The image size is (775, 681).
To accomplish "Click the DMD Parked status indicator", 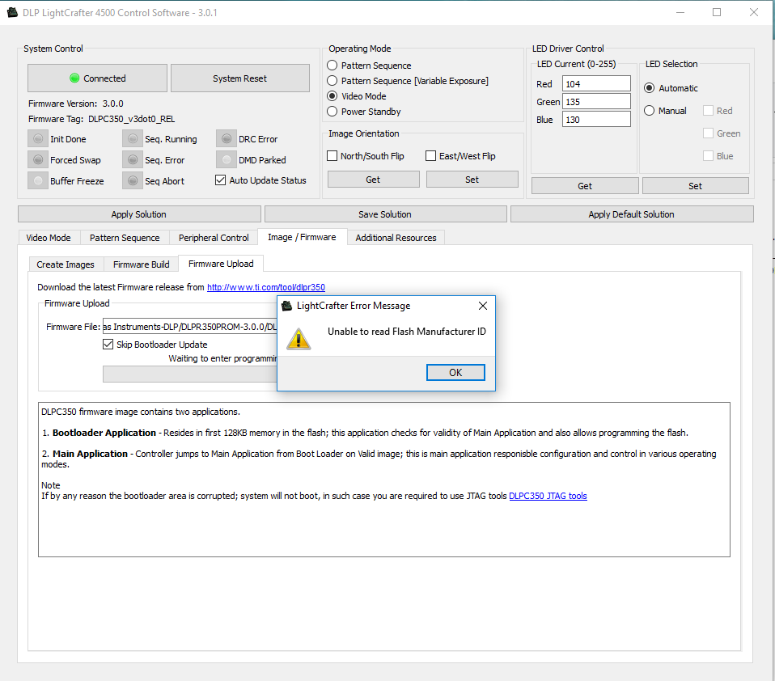I will click(x=227, y=159).
